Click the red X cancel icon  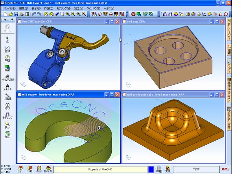point(133,14)
